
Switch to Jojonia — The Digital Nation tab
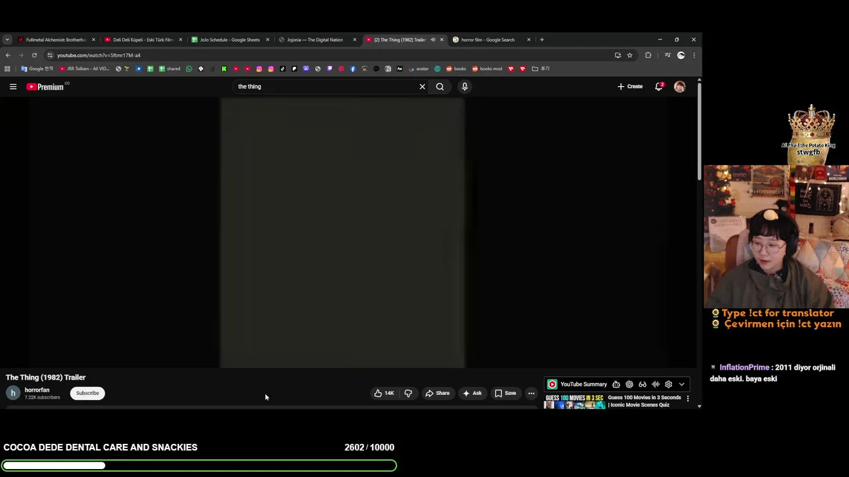pos(316,40)
